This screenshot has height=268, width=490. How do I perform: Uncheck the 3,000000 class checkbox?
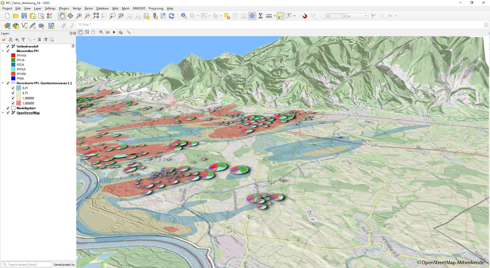13,103
